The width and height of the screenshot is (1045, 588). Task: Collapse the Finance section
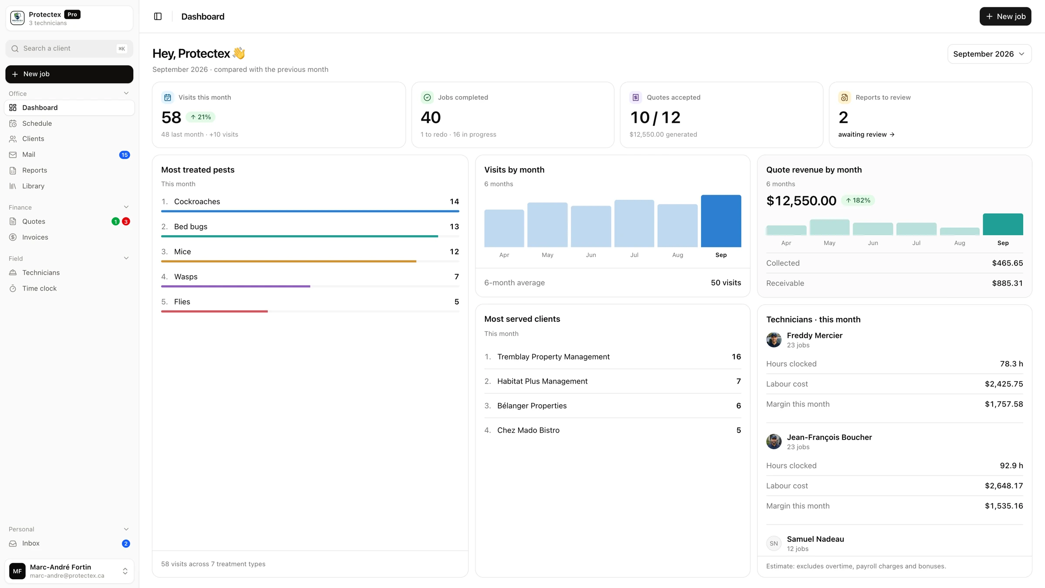[126, 207]
